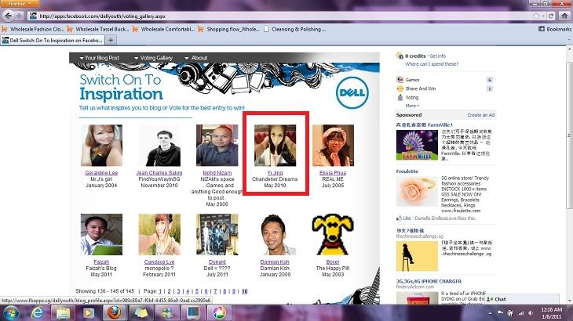Open Wholesale Tassel Buck.. bookmark
The height and width of the screenshot is (321, 573).
(98, 29)
